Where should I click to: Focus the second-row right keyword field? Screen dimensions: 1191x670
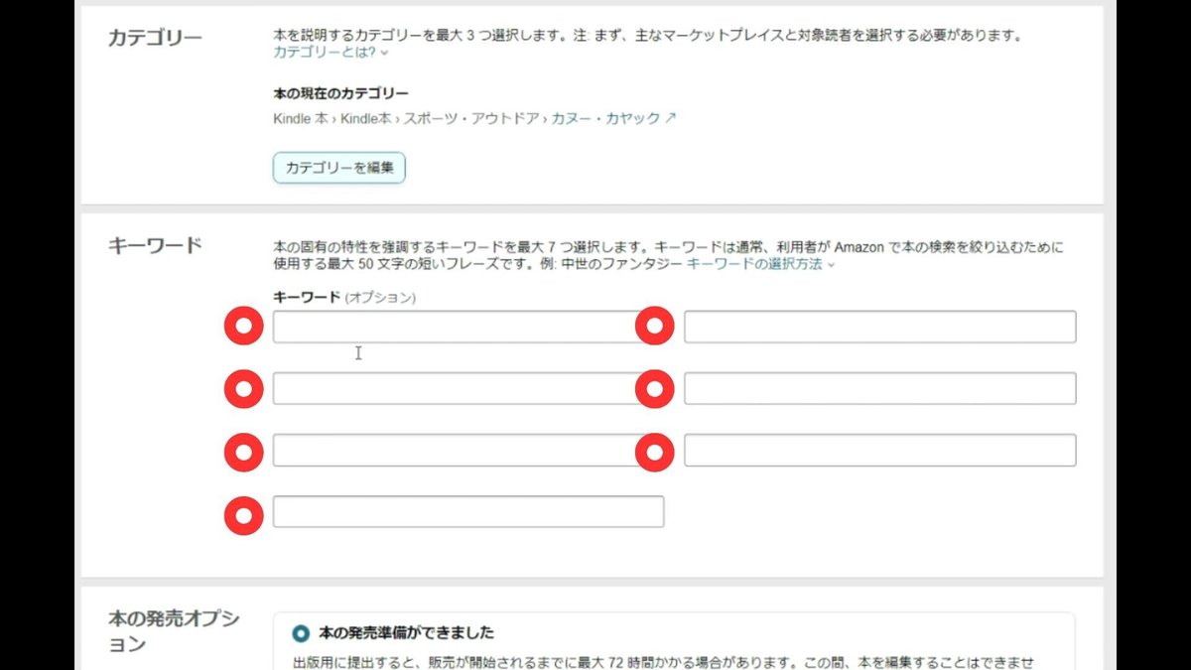(x=879, y=388)
